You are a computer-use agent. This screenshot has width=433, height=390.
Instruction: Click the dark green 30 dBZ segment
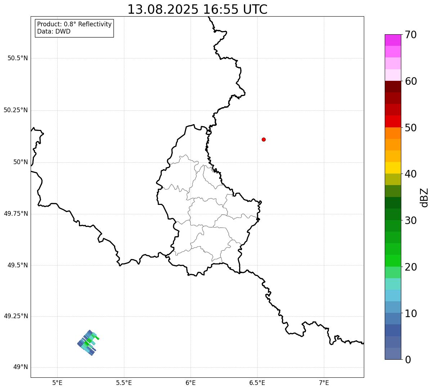point(393,214)
